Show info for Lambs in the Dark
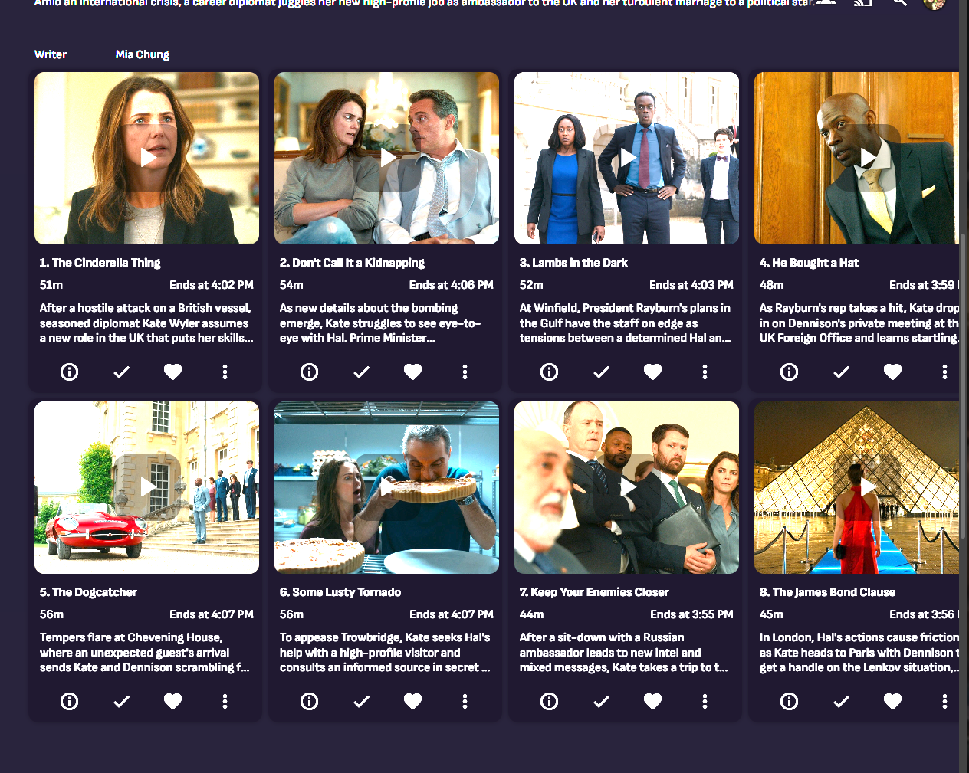The height and width of the screenshot is (773, 969). click(550, 372)
